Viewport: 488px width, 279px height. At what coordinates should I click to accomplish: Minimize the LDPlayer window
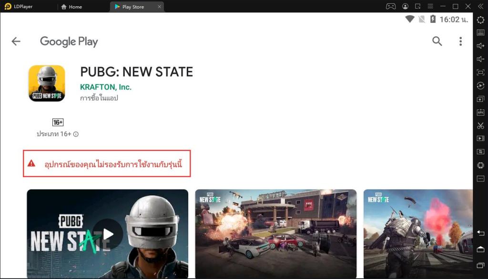click(443, 6)
